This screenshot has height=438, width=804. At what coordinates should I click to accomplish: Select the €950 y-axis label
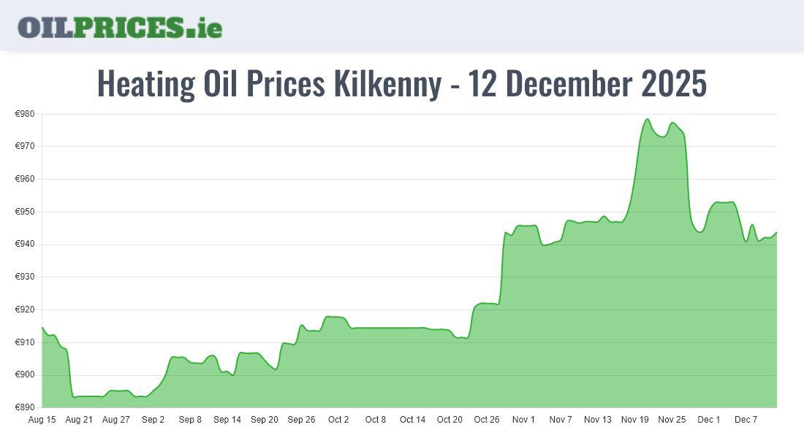coord(25,212)
